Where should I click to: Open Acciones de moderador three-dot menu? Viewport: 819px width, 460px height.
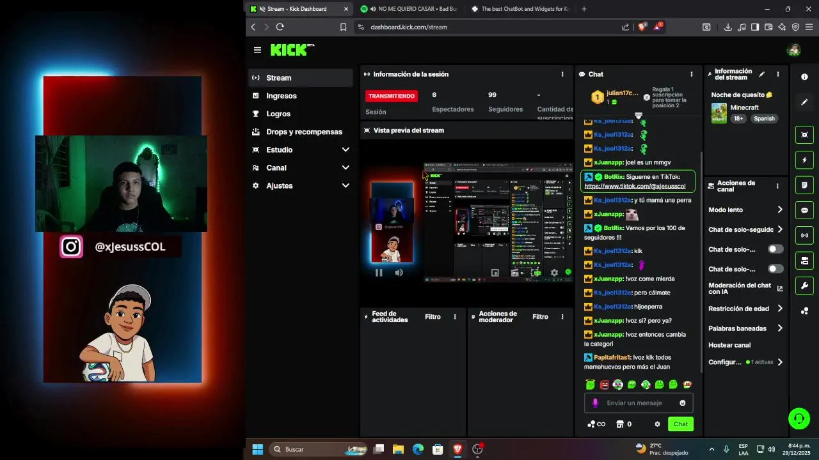[562, 317]
